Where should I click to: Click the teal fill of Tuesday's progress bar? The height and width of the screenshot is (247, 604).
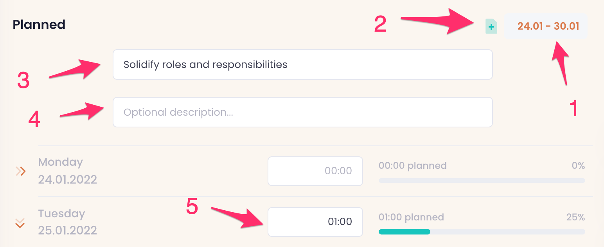[404, 232]
